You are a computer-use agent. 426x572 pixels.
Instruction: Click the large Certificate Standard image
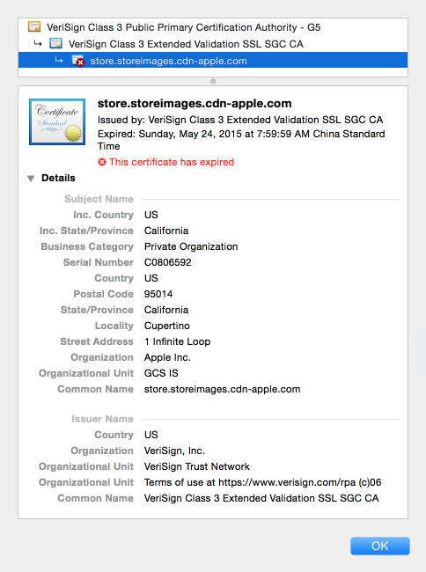click(x=57, y=121)
